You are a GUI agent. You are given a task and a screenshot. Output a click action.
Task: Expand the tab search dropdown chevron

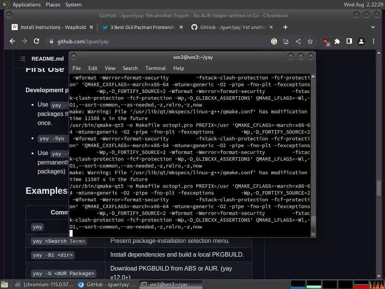pyautogui.click(x=373, y=27)
